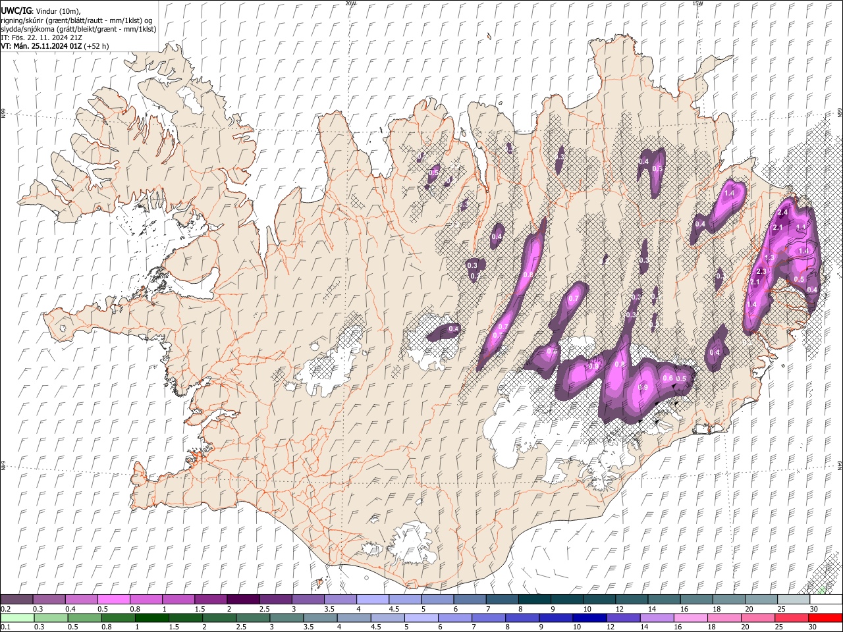This screenshot has width=843, height=632.
Task: Click the 1.3 precipitation value on the map
Action: [x=769, y=258]
